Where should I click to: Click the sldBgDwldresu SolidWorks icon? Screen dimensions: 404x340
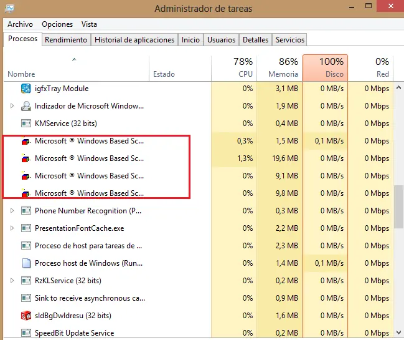pos(26,316)
